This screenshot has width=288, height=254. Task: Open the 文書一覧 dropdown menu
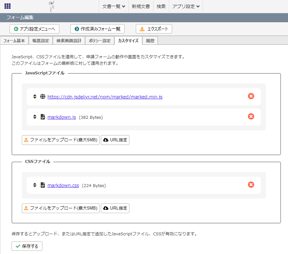pos(114,6)
